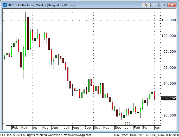This screenshot has height=137, width=179.
Task: Click the 2021 year marker
Action: click(129, 124)
